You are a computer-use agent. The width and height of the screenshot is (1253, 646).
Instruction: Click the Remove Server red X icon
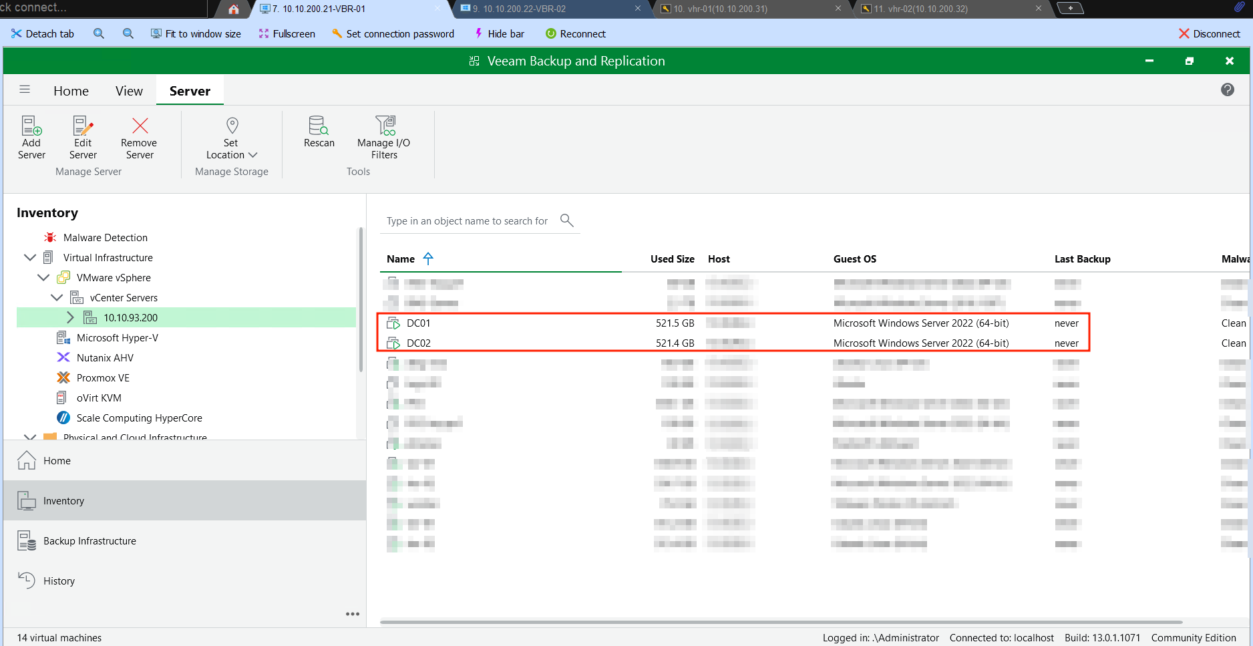coord(140,126)
